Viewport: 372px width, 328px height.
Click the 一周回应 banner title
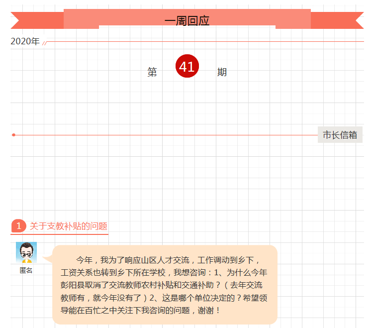click(187, 21)
